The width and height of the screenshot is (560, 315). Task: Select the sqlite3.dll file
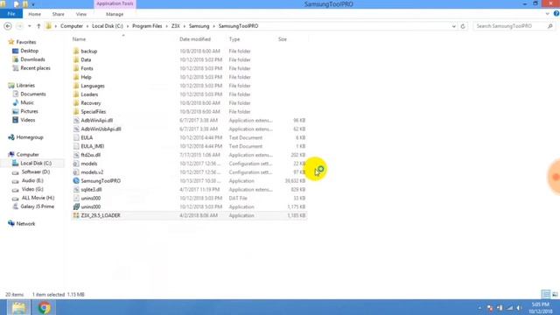click(91, 189)
